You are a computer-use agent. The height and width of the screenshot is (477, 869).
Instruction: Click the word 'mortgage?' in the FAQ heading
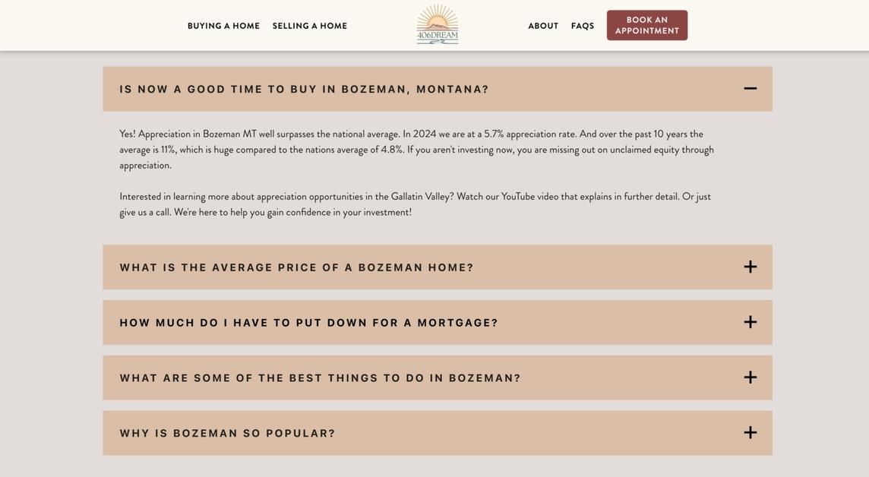[457, 323]
